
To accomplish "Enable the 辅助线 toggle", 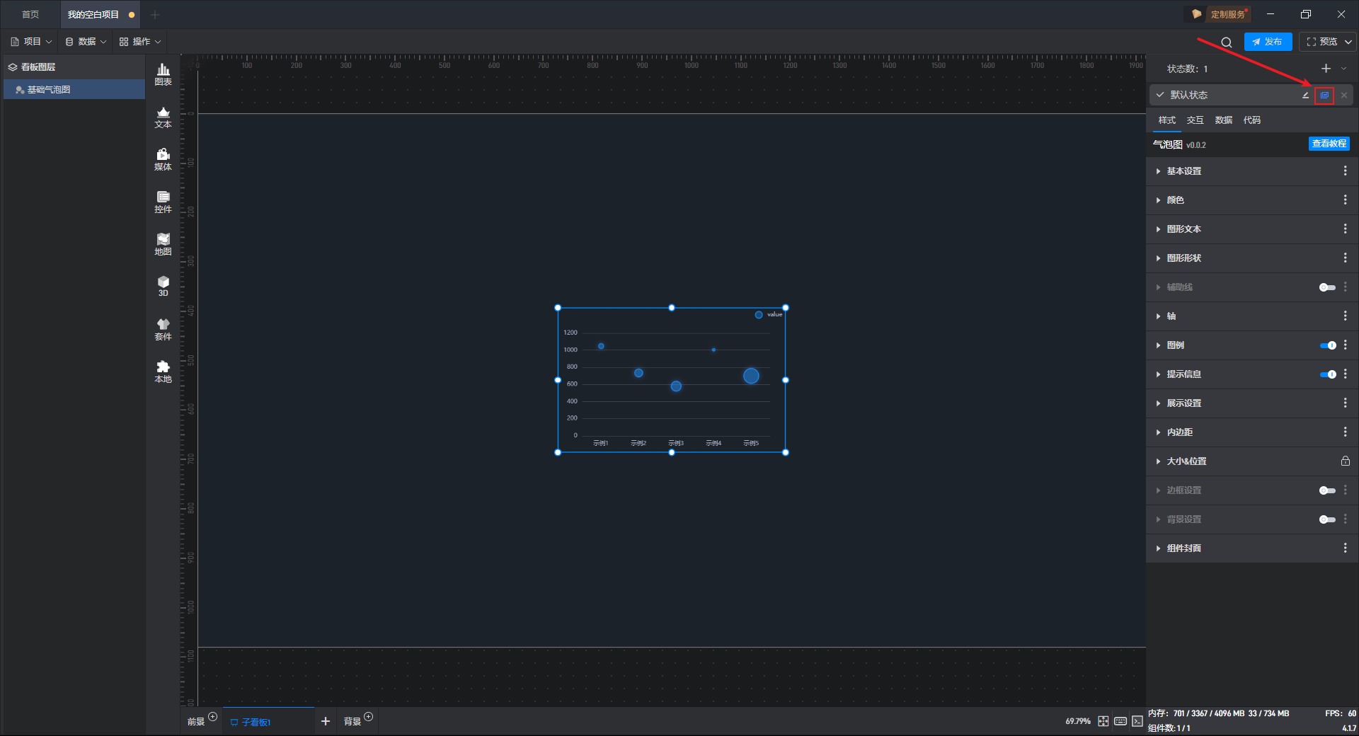I will (x=1327, y=287).
